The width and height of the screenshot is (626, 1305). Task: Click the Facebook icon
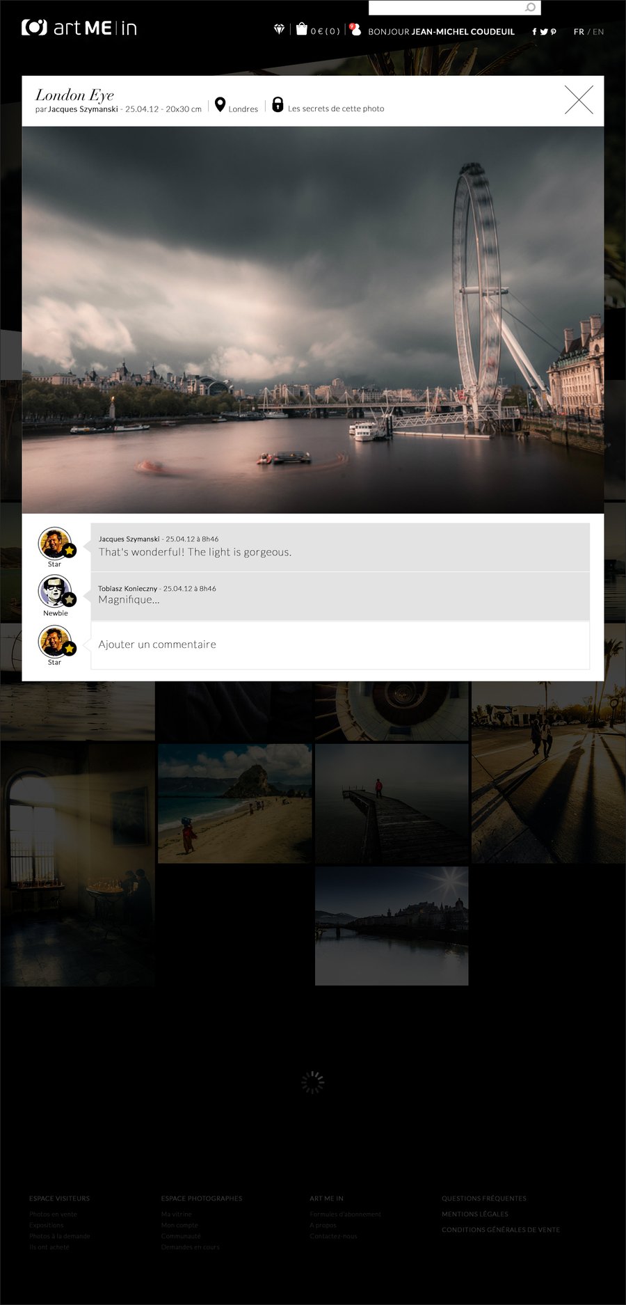point(534,32)
